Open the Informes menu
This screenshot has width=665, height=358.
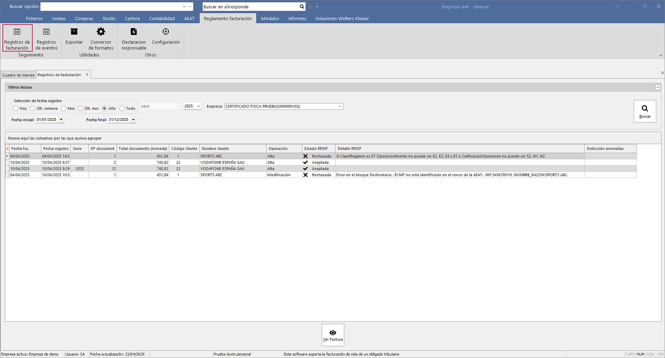click(297, 19)
